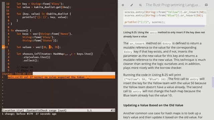Click the '[Syntax: line:33 (1)]' status text
This screenshot has width=214, height=120.
[x=17, y=74]
